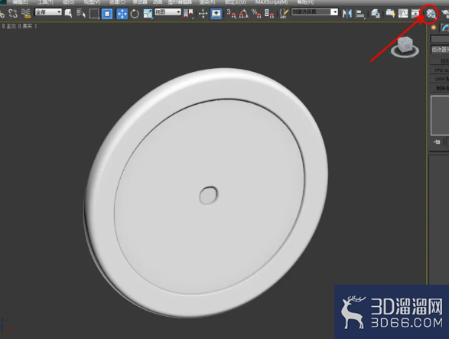Click the Unlink Selection icon
Viewport: 449px width, 339px height.
[x=13, y=13]
